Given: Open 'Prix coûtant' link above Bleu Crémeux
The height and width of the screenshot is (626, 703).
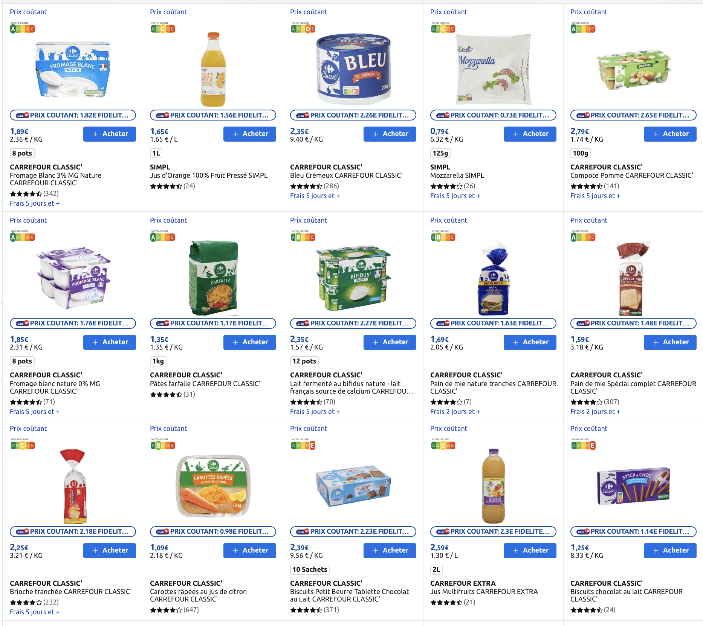Looking at the screenshot, I should [308, 12].
